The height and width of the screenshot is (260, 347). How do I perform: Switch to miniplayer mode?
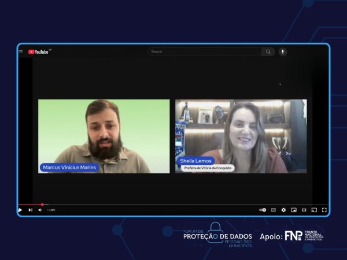294,210
